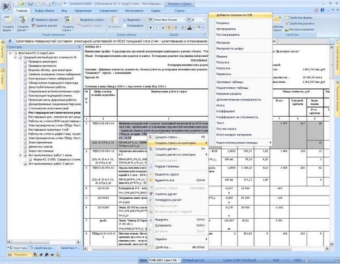This screenshot has height=264, width=340.
Task: Click Выделить строку in the ribbon
Action: [x=90, y=20]
